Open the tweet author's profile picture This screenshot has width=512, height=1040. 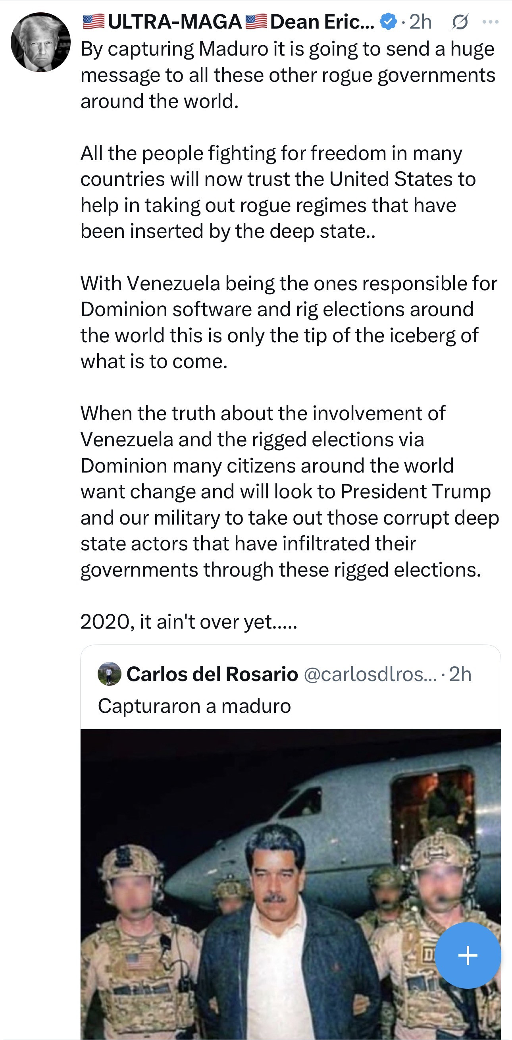[40, 42]
